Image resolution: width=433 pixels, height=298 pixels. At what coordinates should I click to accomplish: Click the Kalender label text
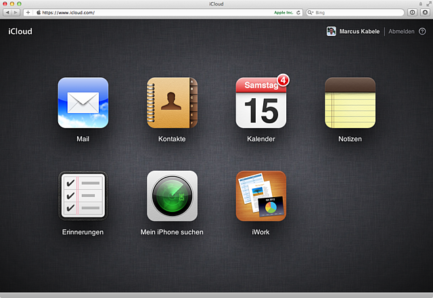point(261,139)
